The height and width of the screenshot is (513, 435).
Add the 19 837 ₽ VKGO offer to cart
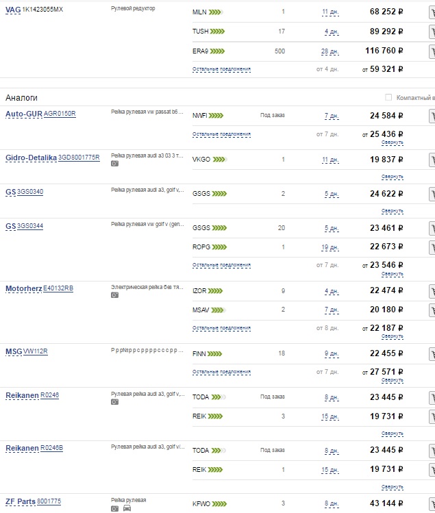432,160
